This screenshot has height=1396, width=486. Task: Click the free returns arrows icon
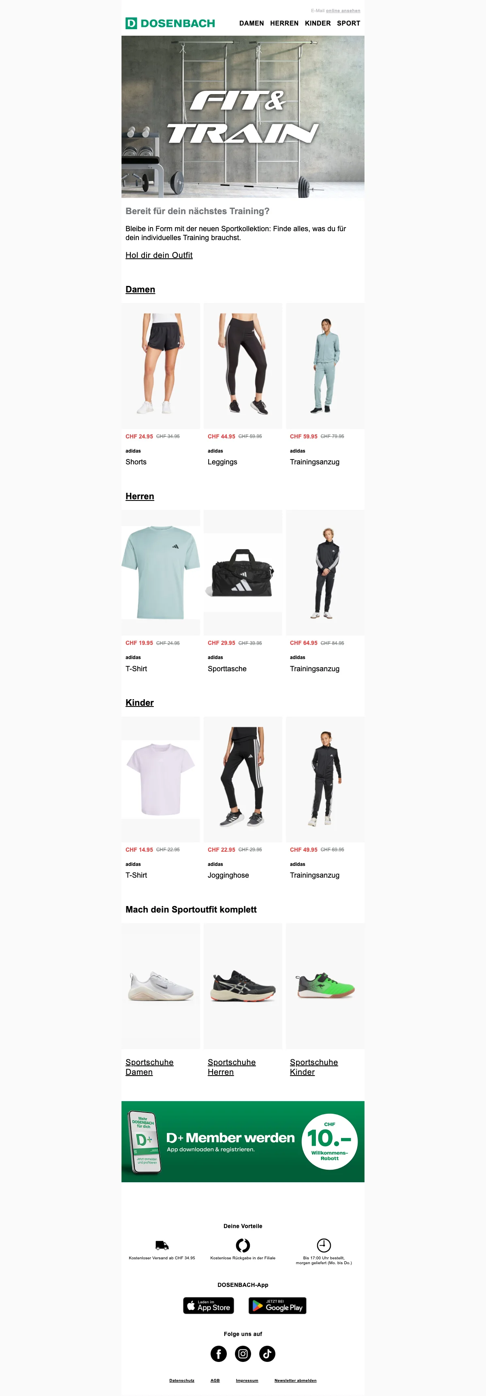pos(243,1246)
